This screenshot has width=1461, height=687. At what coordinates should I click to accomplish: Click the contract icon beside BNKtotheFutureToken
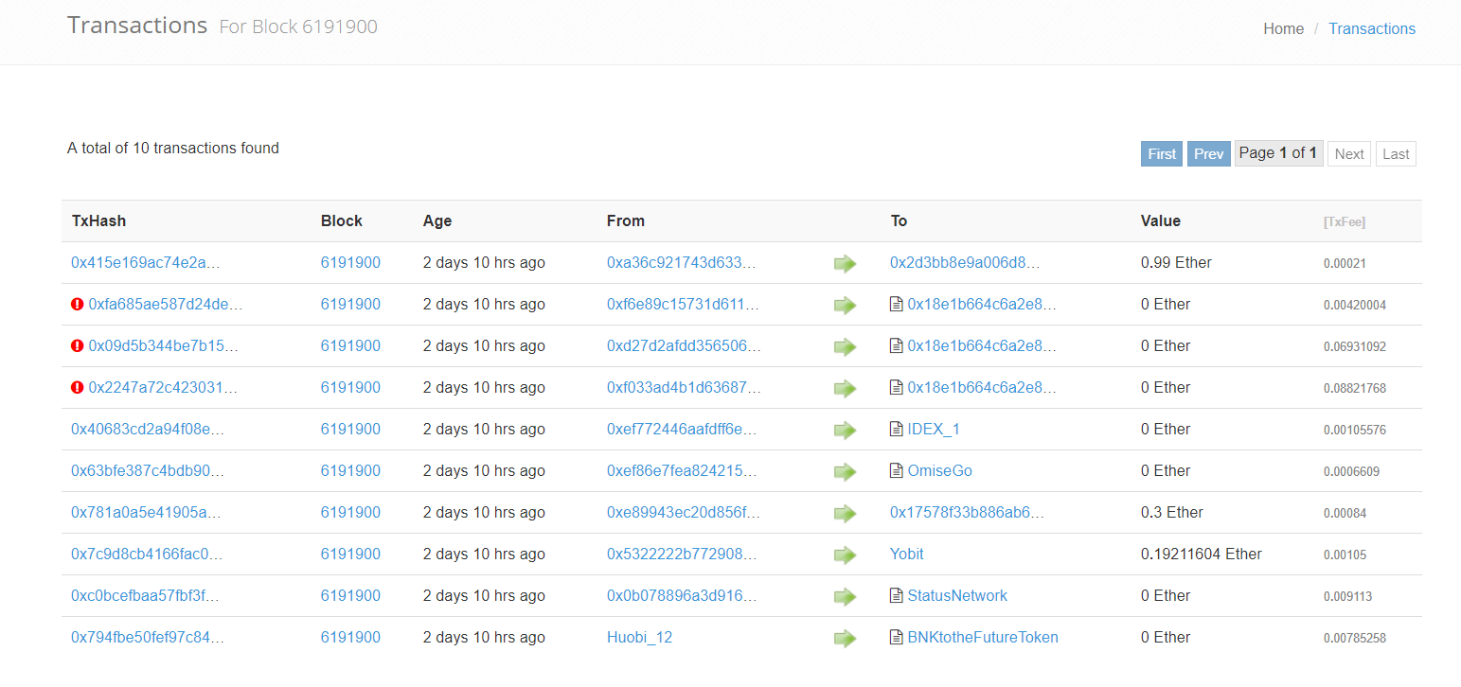pos(897,638)
